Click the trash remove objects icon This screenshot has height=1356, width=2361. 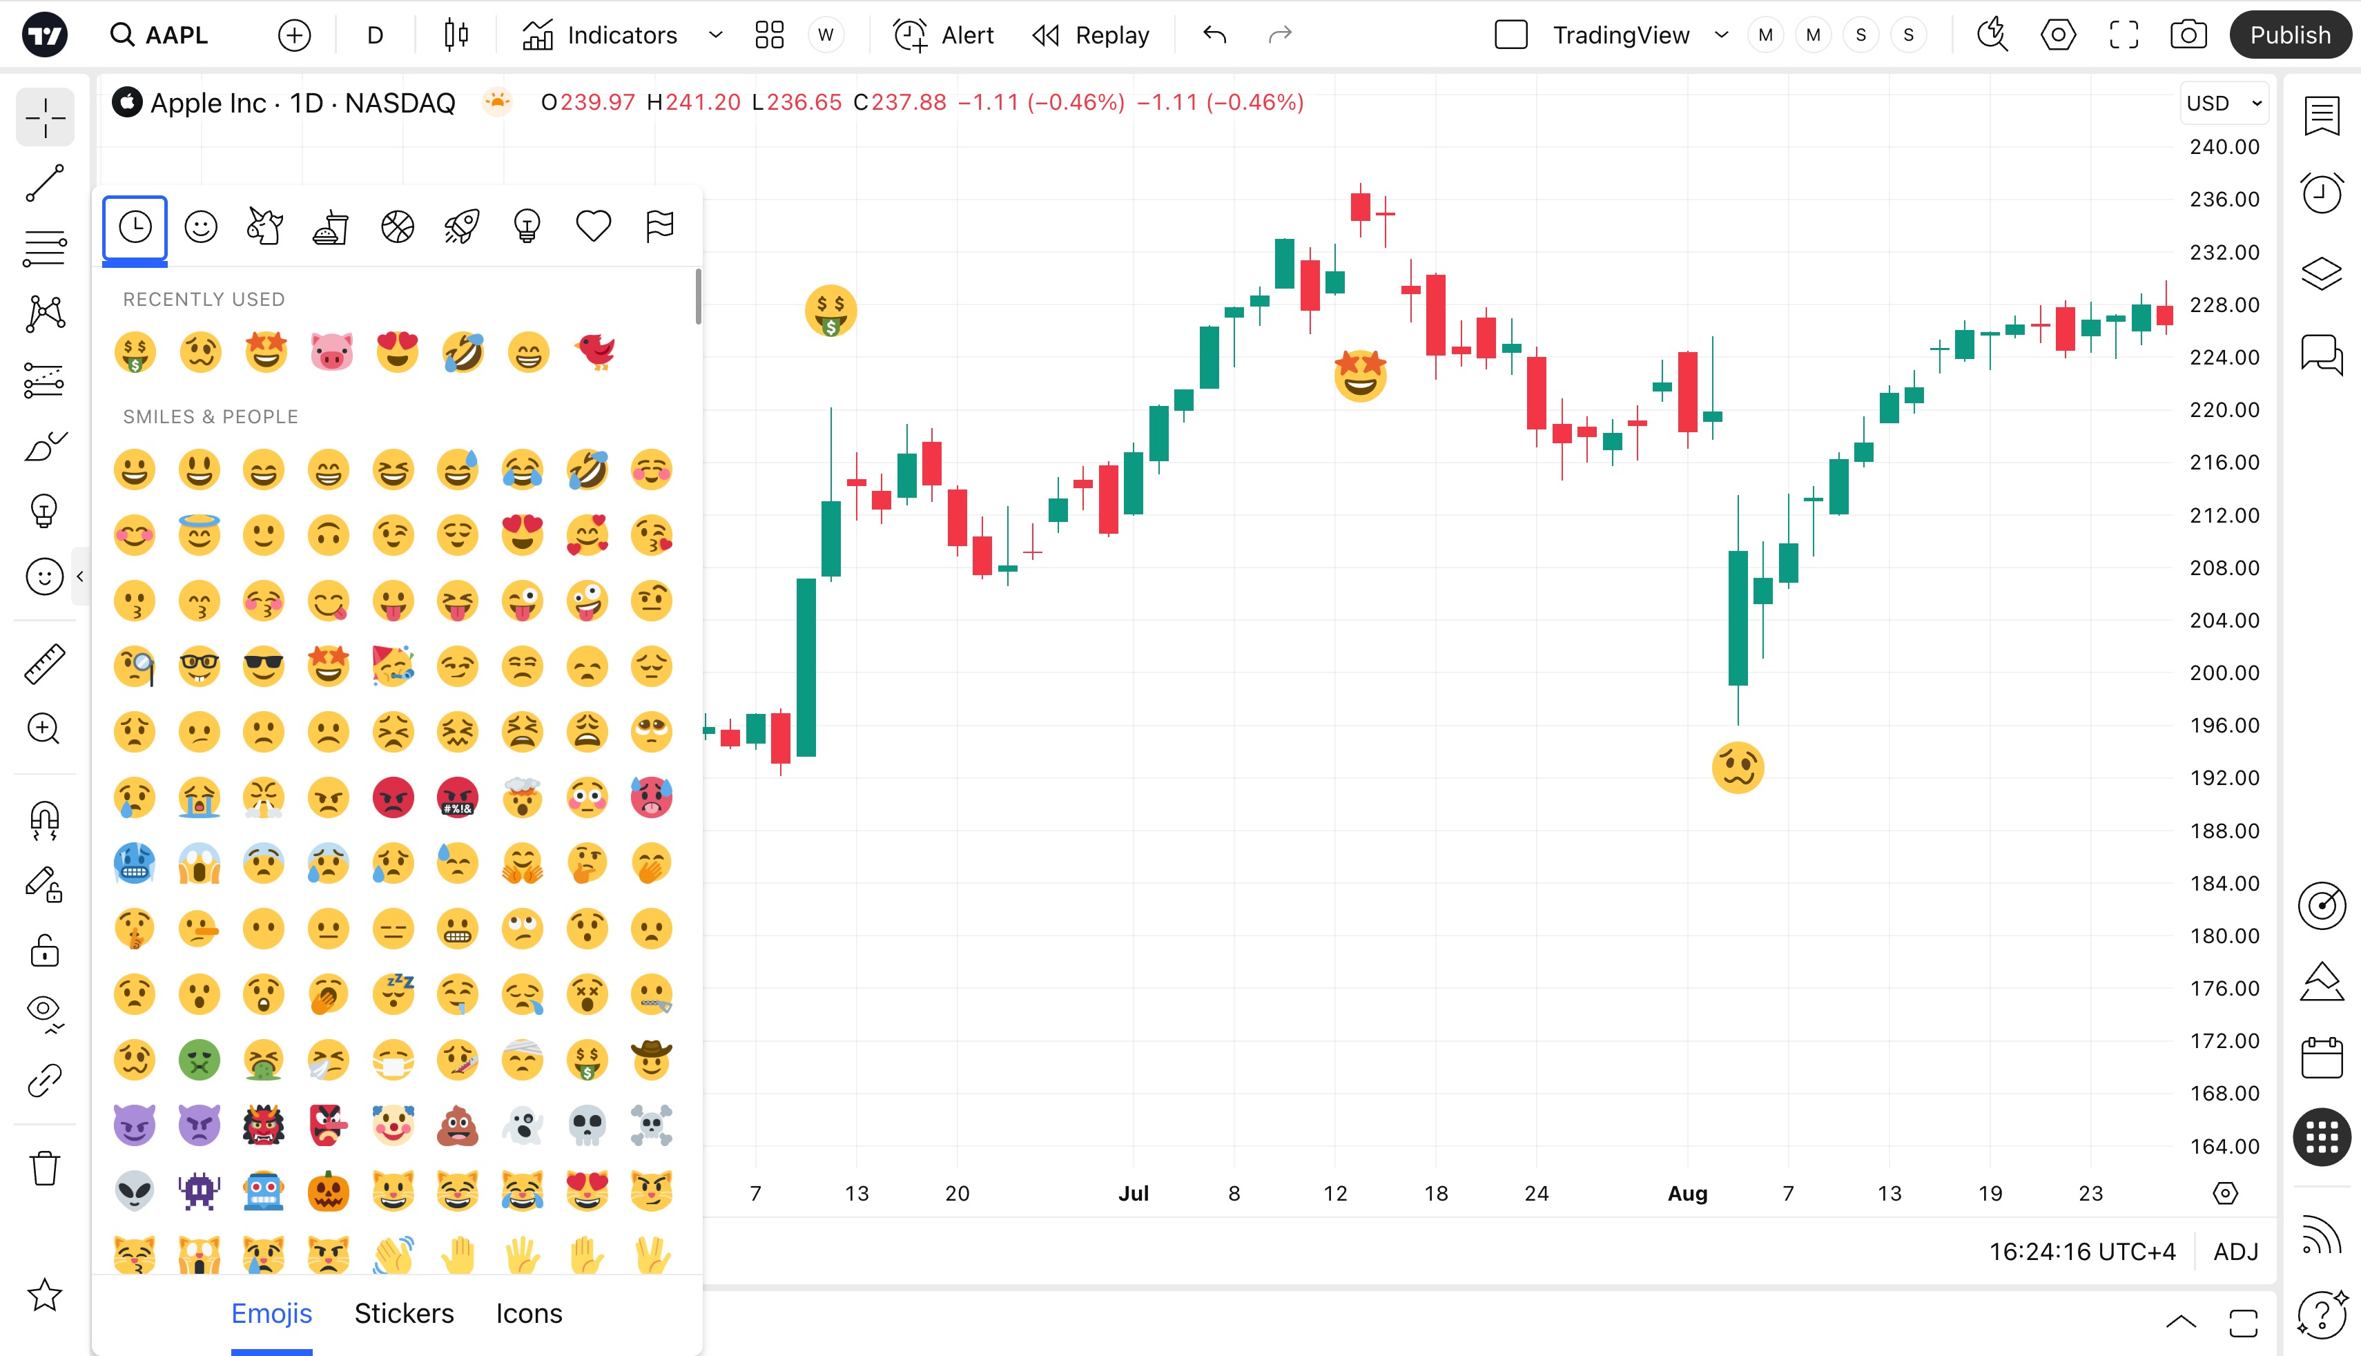pos(45,1168)
